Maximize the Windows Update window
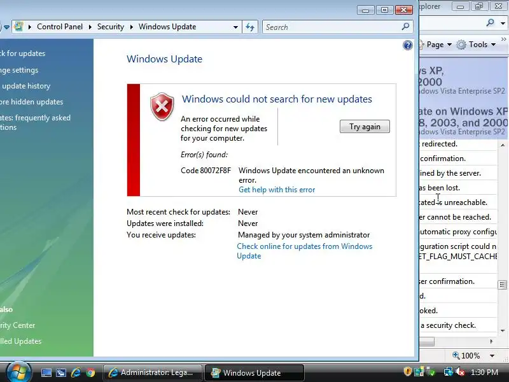 click(x=384, y=10)
